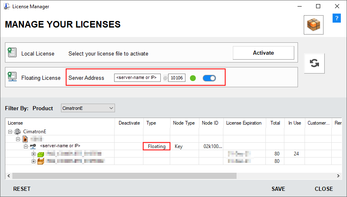Click the scroll left arrow
347x197 pixels.
tap(9, 176)
